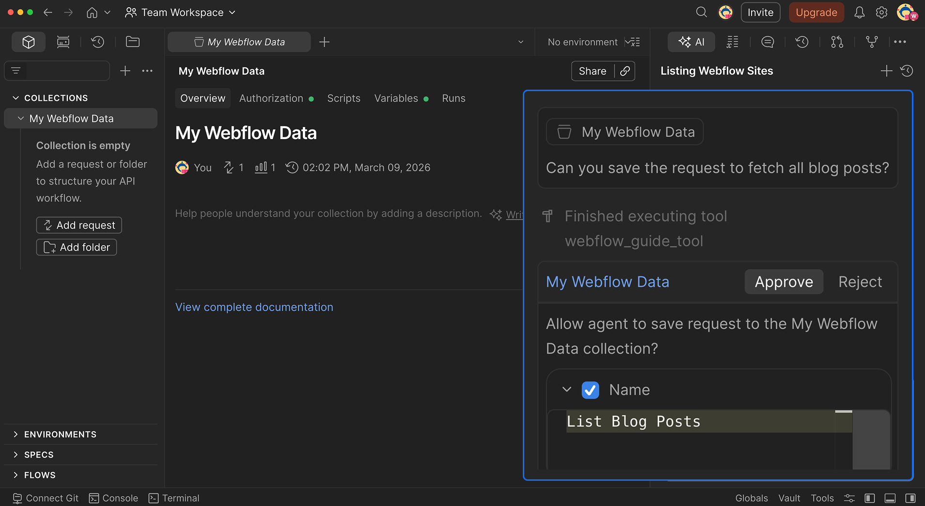Open comments panel icon
This screenshot has width=925, height=506.
pyautogui.click(x=768, y=42)
